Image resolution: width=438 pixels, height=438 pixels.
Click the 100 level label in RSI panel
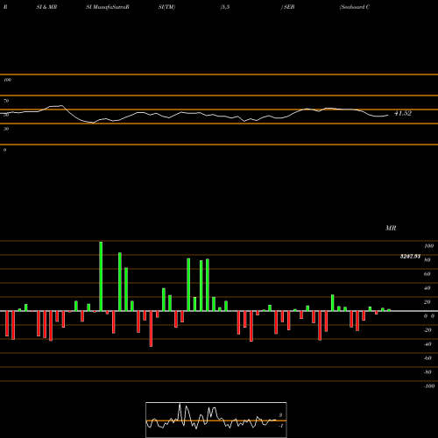[x=7, y=80]
